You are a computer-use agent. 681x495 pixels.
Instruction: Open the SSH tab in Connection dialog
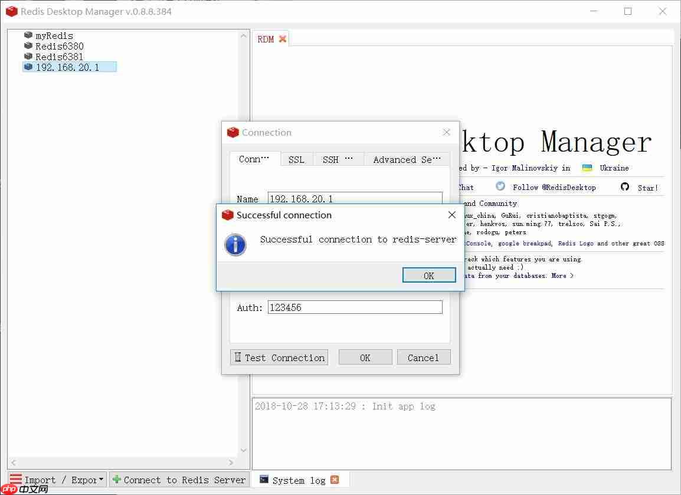click(x=338, y=160)
